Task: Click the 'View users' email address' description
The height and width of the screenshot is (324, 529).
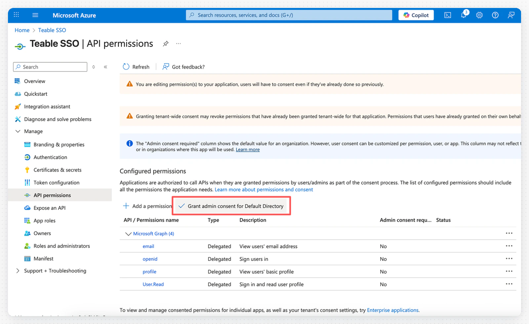Action: (268, 246)
